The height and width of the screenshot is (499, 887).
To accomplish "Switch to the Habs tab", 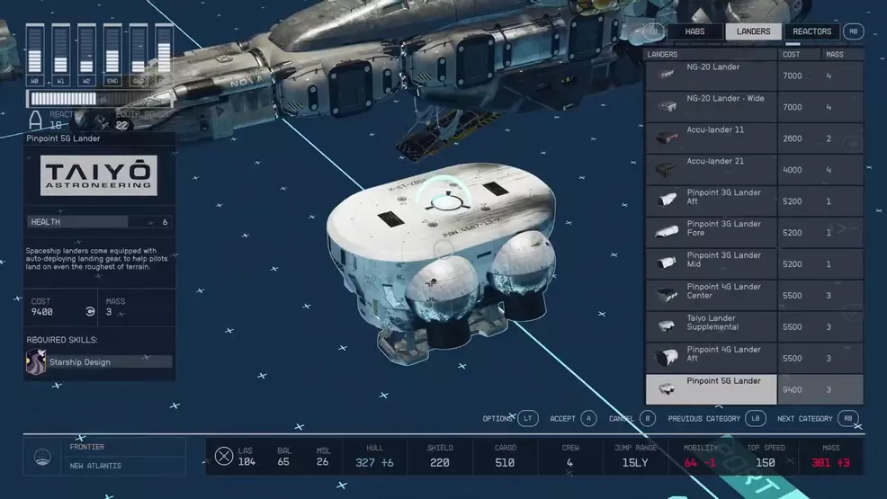I will (x=694, y=31).
